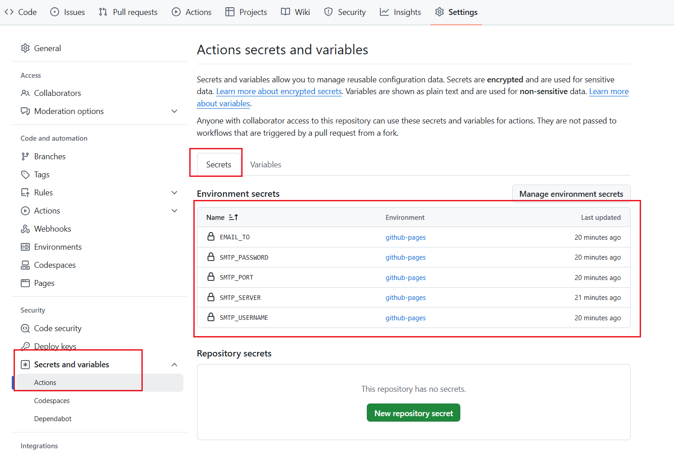Expand the Rules section chevron
The width and height of the screenshot is (674, 451).
click(x=174, y=193)
